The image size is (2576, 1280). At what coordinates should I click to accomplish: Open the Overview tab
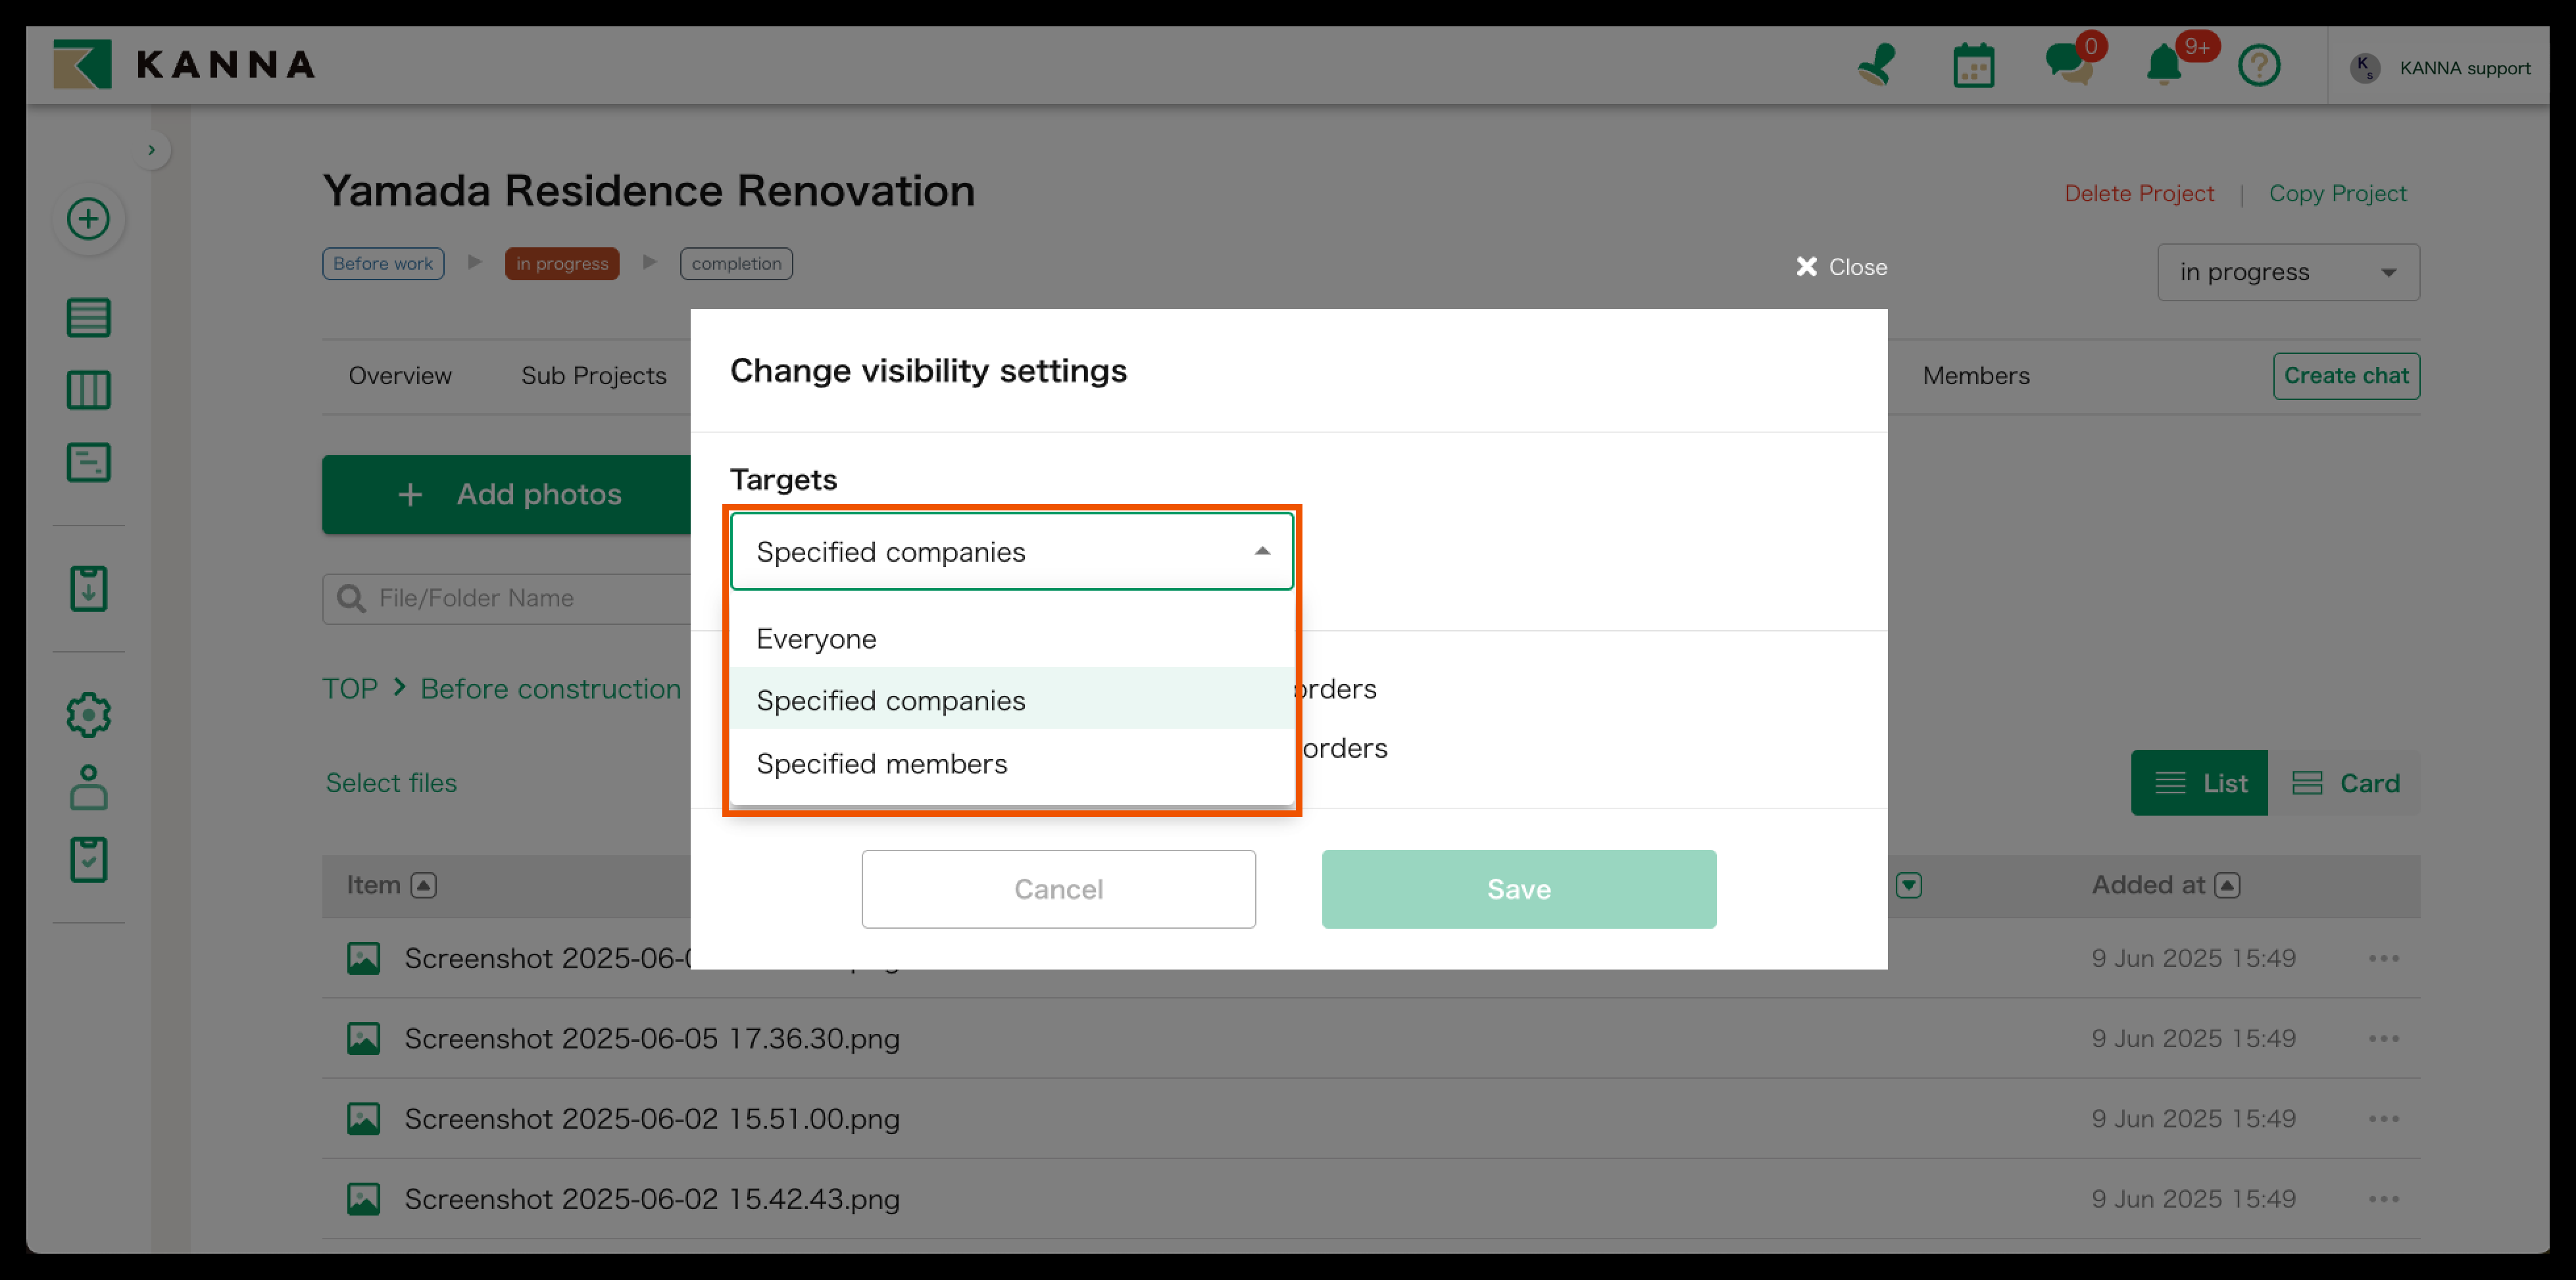coord(400,376)
